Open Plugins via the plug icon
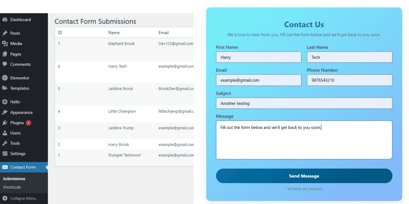The width and height of the screenshot is (409, 204). [5, 123]
